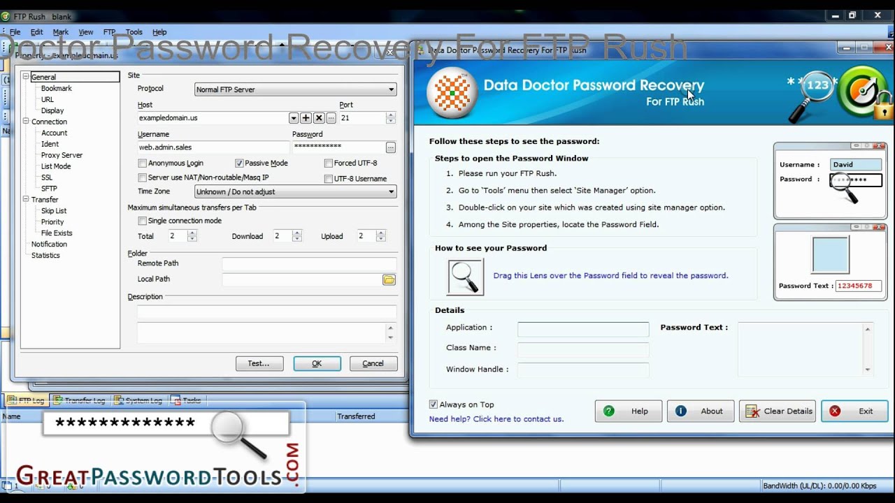Screen dimensions: 895x503
Task: Switch to the Transfer Log tab
Action: click(x=79, y=400)
